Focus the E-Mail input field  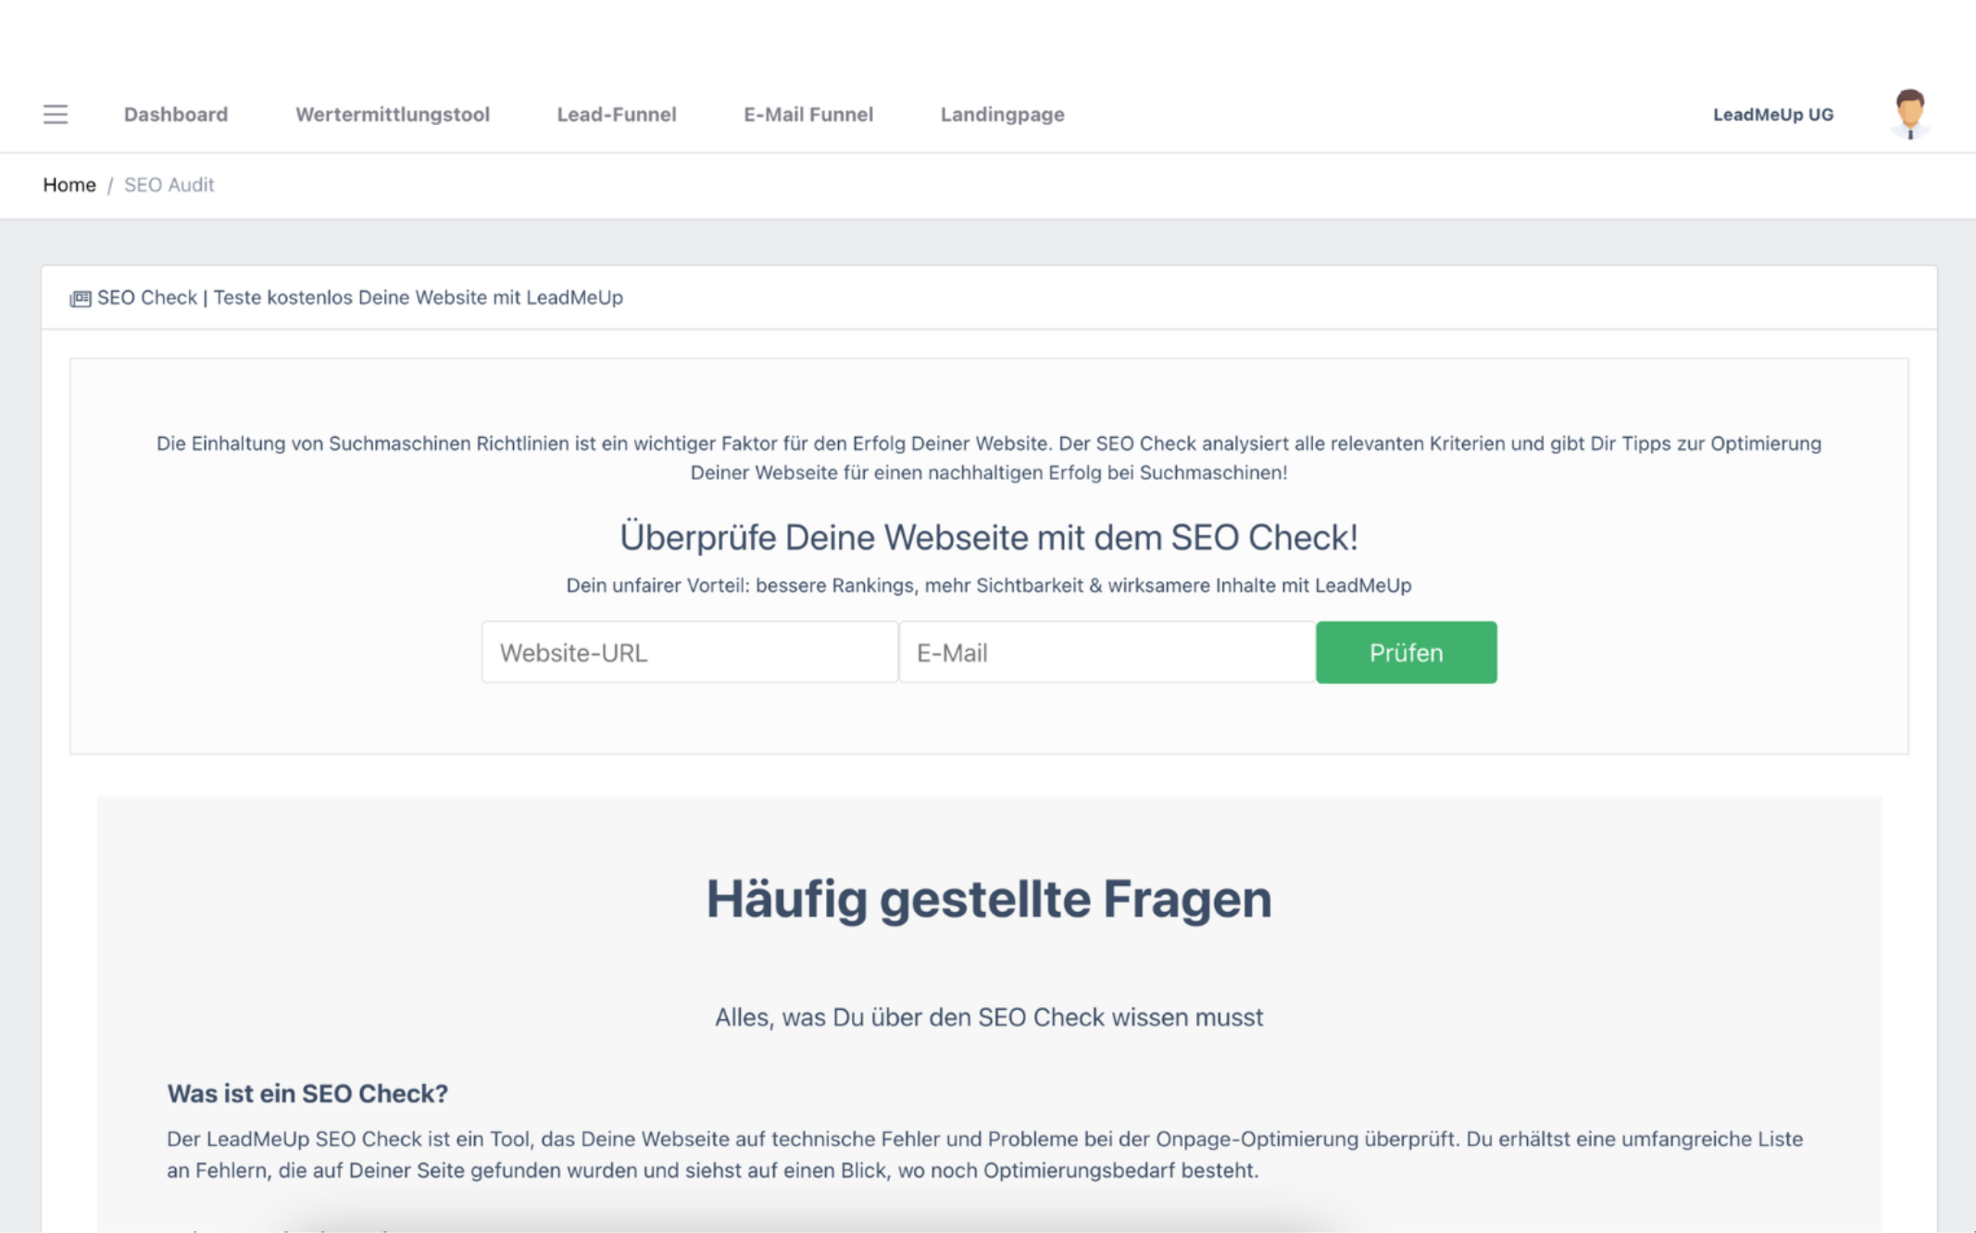[1107, 653]
